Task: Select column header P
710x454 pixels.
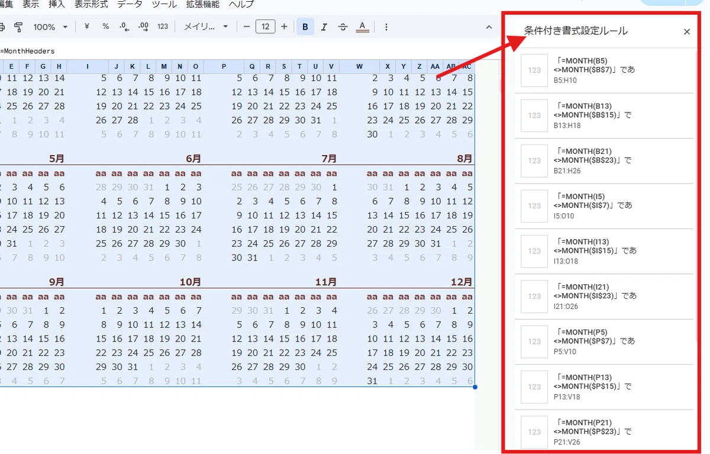Action: click(x=224, y=66)
